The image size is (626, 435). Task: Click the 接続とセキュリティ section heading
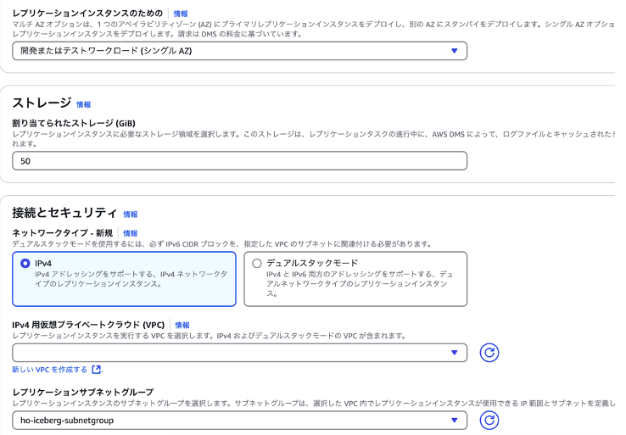tap(64, 213)
